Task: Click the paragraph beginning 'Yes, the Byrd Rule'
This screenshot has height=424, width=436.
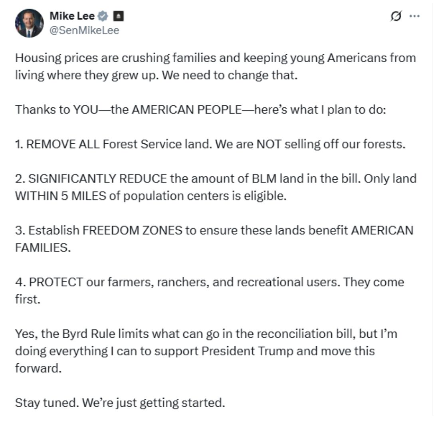Action: (206, 351)
